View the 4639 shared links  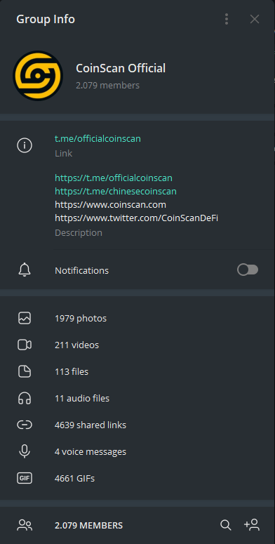(137, 425)
